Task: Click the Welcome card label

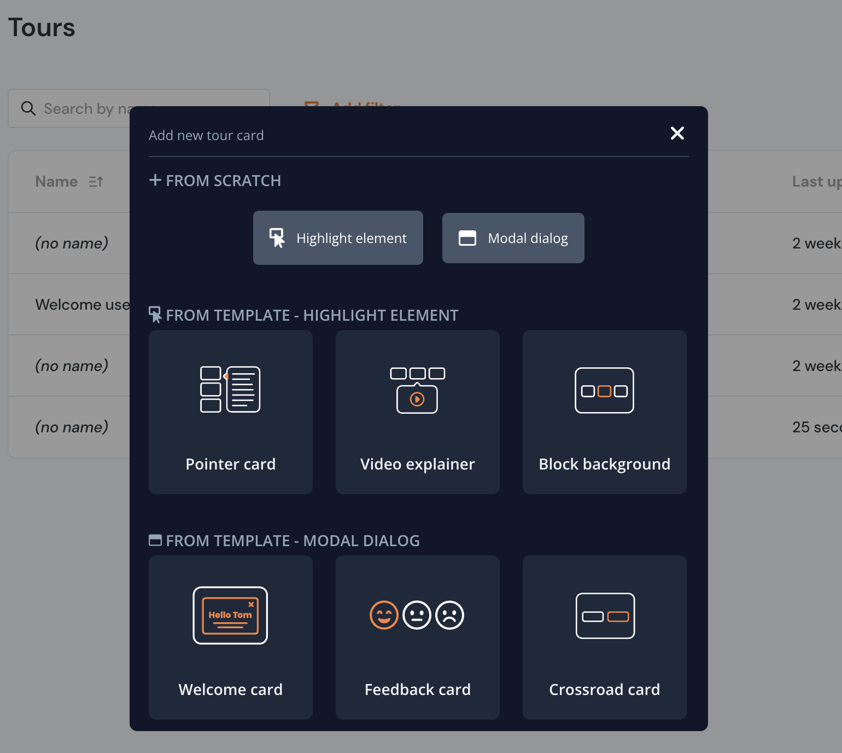Action: (230, 690)
